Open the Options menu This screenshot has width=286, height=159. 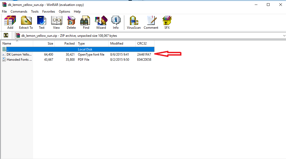point(64,12)
